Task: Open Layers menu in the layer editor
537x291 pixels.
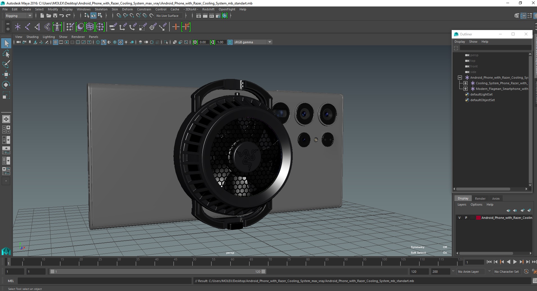Action: coord(462,204)
